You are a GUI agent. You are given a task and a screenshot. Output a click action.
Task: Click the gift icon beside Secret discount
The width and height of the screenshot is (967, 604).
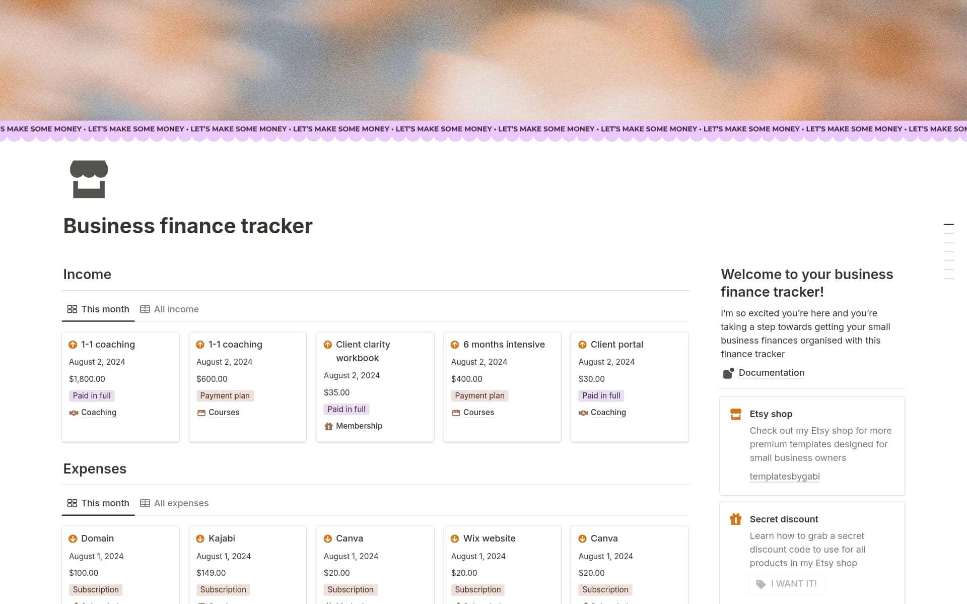click(x=735, y=518)
